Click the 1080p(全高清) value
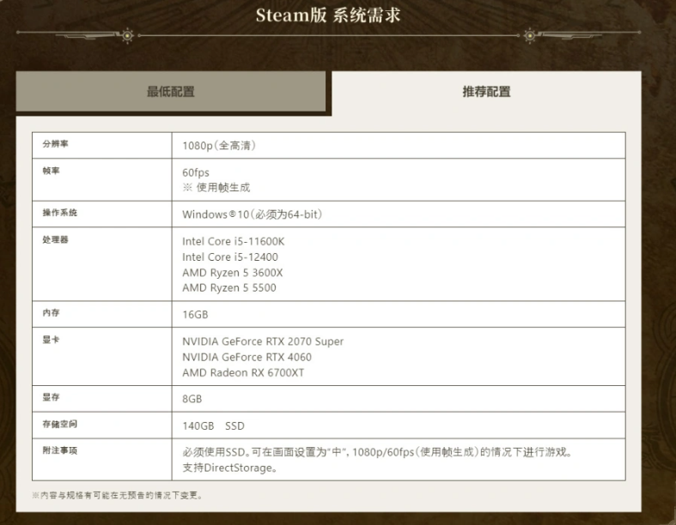This screenshot has width=676, height=525. pyautogui.click(x=219, y=146)
